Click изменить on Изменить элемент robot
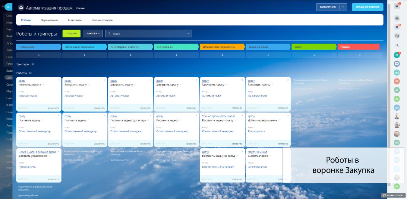The width and height of the screenshot is (407, 199). [53, 108]
